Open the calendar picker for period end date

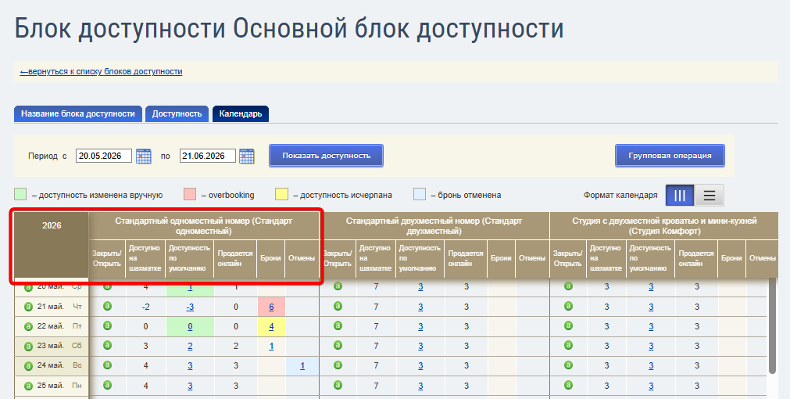[247, 156]
